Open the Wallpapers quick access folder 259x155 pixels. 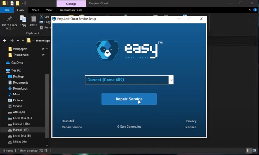(20, 49)
